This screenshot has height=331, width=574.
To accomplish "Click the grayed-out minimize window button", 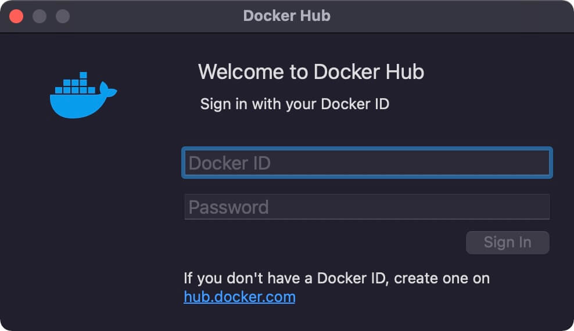I will pos(40,16).
